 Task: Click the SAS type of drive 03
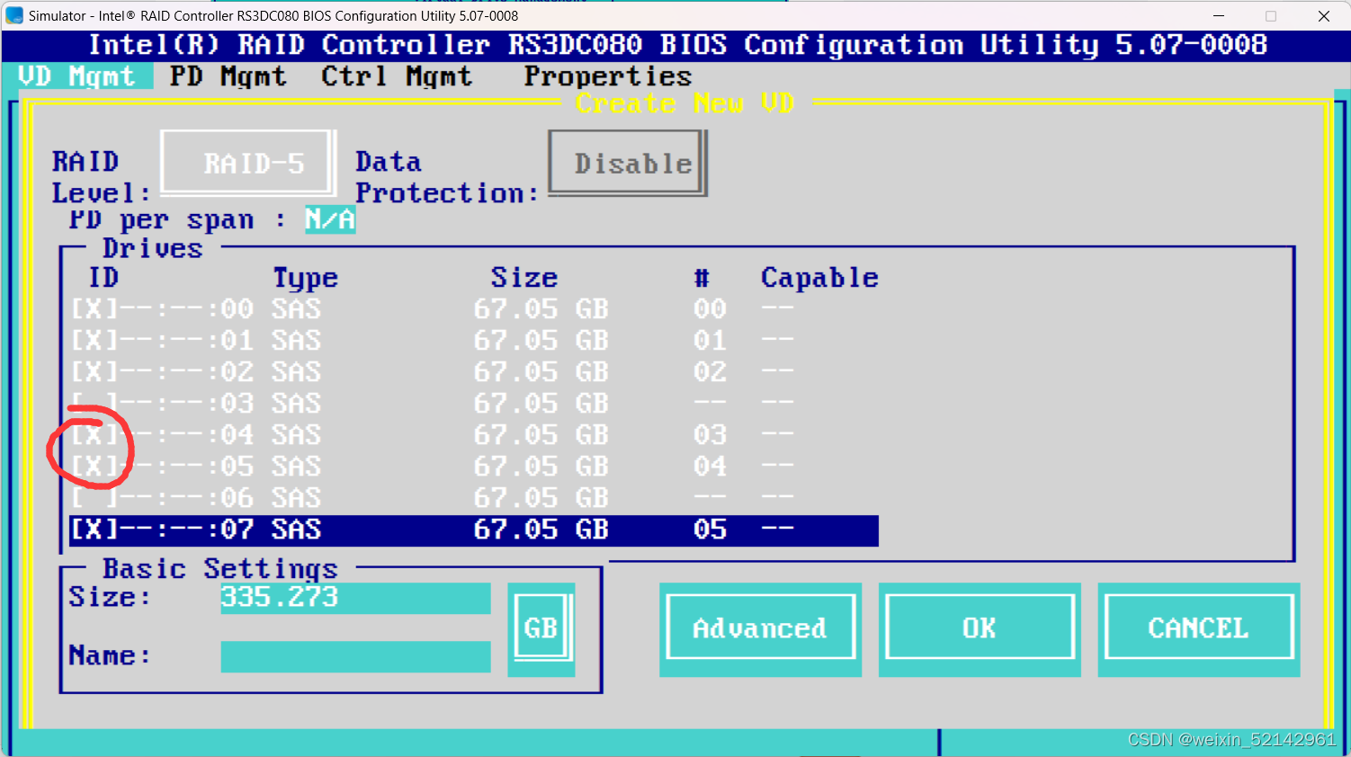coord(297,404)
